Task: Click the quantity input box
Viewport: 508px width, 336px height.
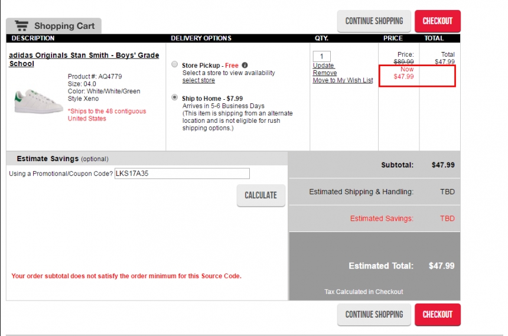Action: coord(322,56)
